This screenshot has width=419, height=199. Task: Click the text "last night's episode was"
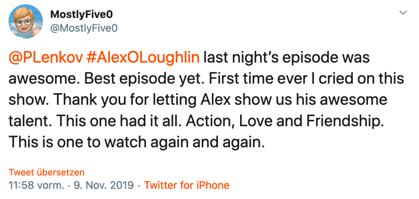[x=287, y=57]
